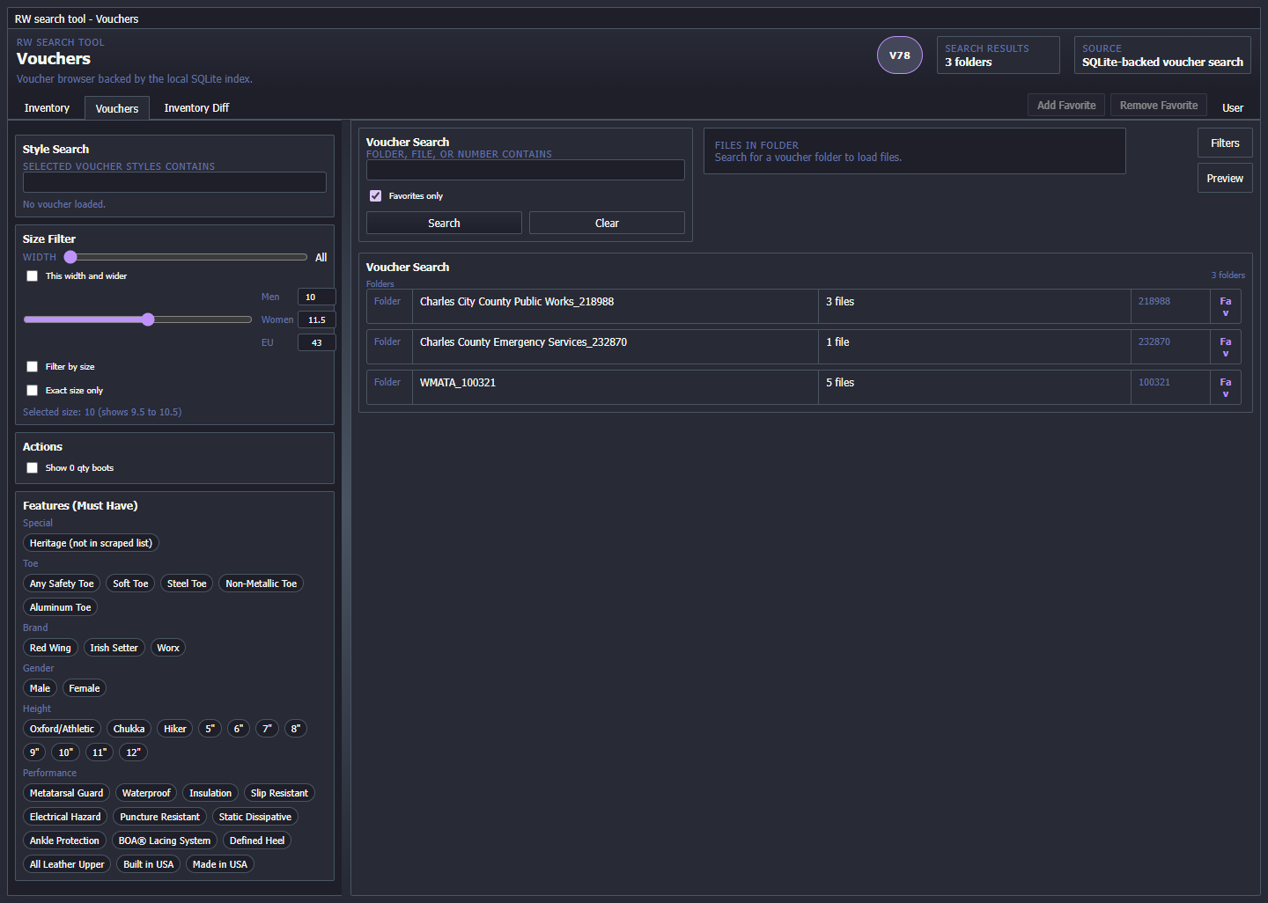The width and height of the screenshot is (1268, 903).
Task: Toggle favorite for Charles City County Public Works folder
Action: click(1225, 306)
